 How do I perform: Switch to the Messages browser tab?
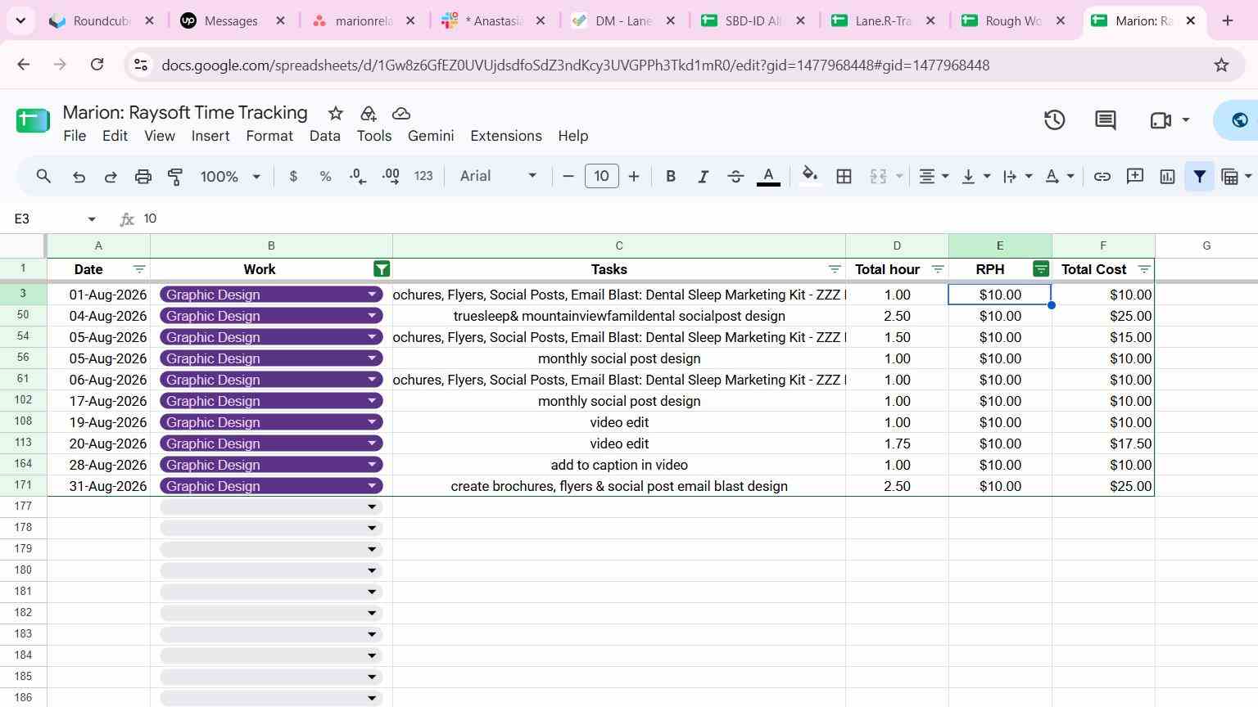(232, 20)
